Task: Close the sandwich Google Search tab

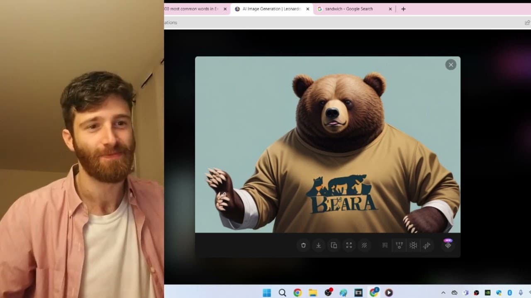Action: pos(390,9)
